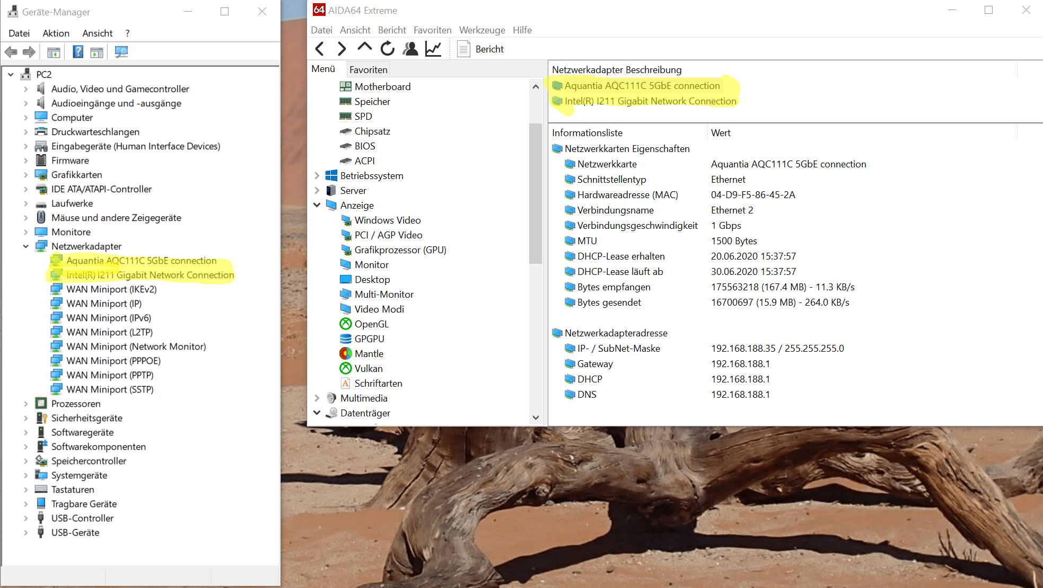Click Verbindungsgeschwindigkeit row in info list
Screen dimensions: 1043x588
637,225
